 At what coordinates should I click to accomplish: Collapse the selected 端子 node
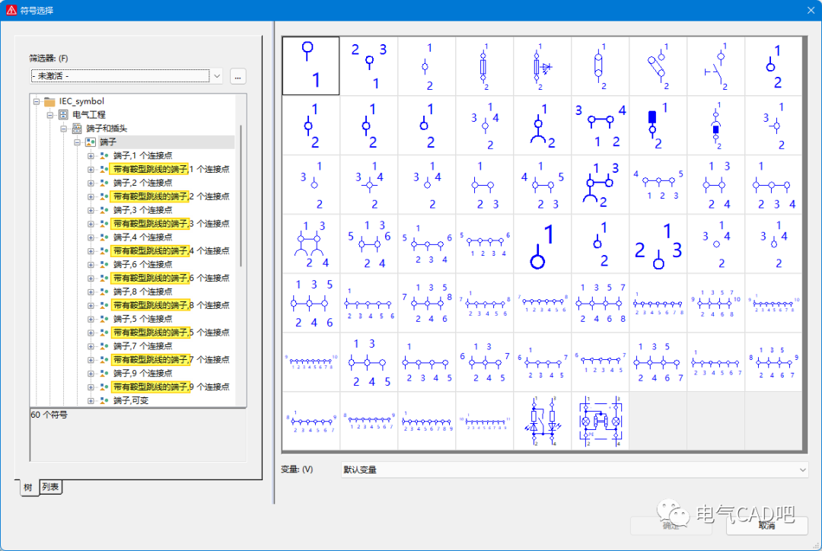coord(77,142)
